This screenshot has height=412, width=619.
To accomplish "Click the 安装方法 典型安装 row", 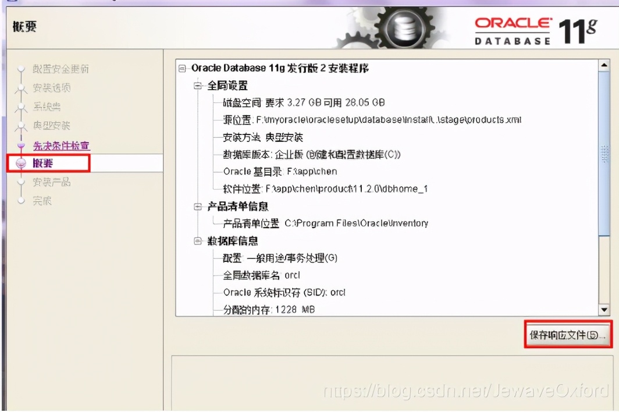I will point(263,137).
